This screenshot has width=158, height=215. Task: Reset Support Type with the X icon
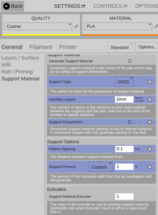tap(150, 82)
